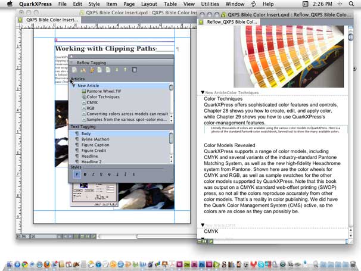The height and width of the screenshot is (271, 361).
Task: Click the green arrow icon in layout window status bar
Action: click(x=94, y=236)
